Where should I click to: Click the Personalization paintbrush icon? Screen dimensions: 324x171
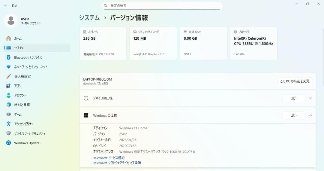(8, 76)
